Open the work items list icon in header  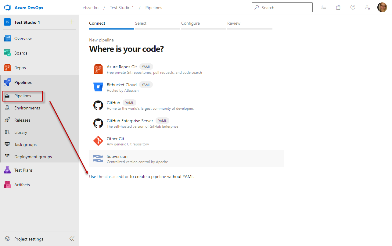click(x=324, y=7)
